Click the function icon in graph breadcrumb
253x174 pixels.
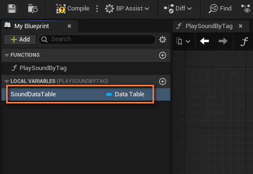tap(244, 41)
